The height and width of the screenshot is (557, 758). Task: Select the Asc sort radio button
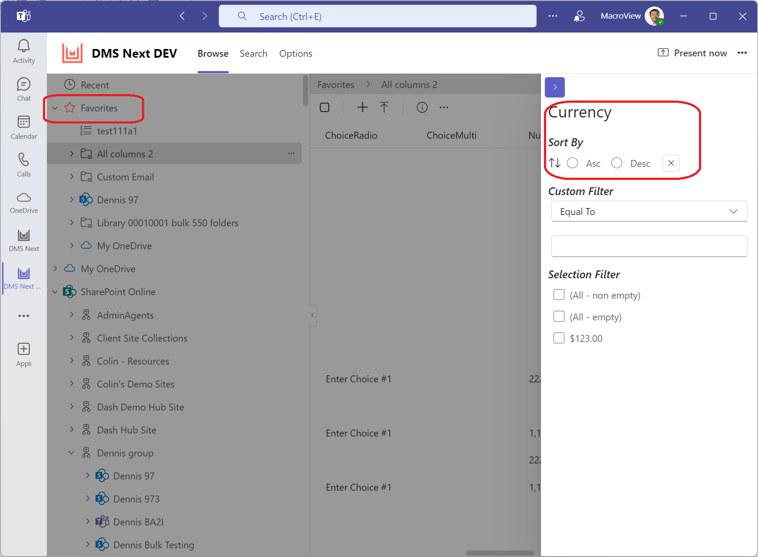[x=573, y=163]
